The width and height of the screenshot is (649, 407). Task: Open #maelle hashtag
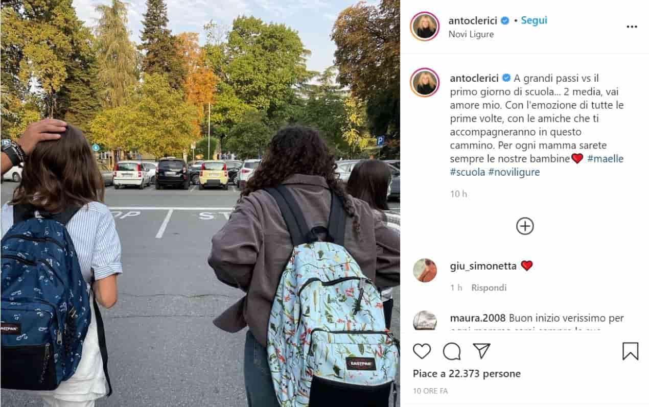[x=606, y=159]
